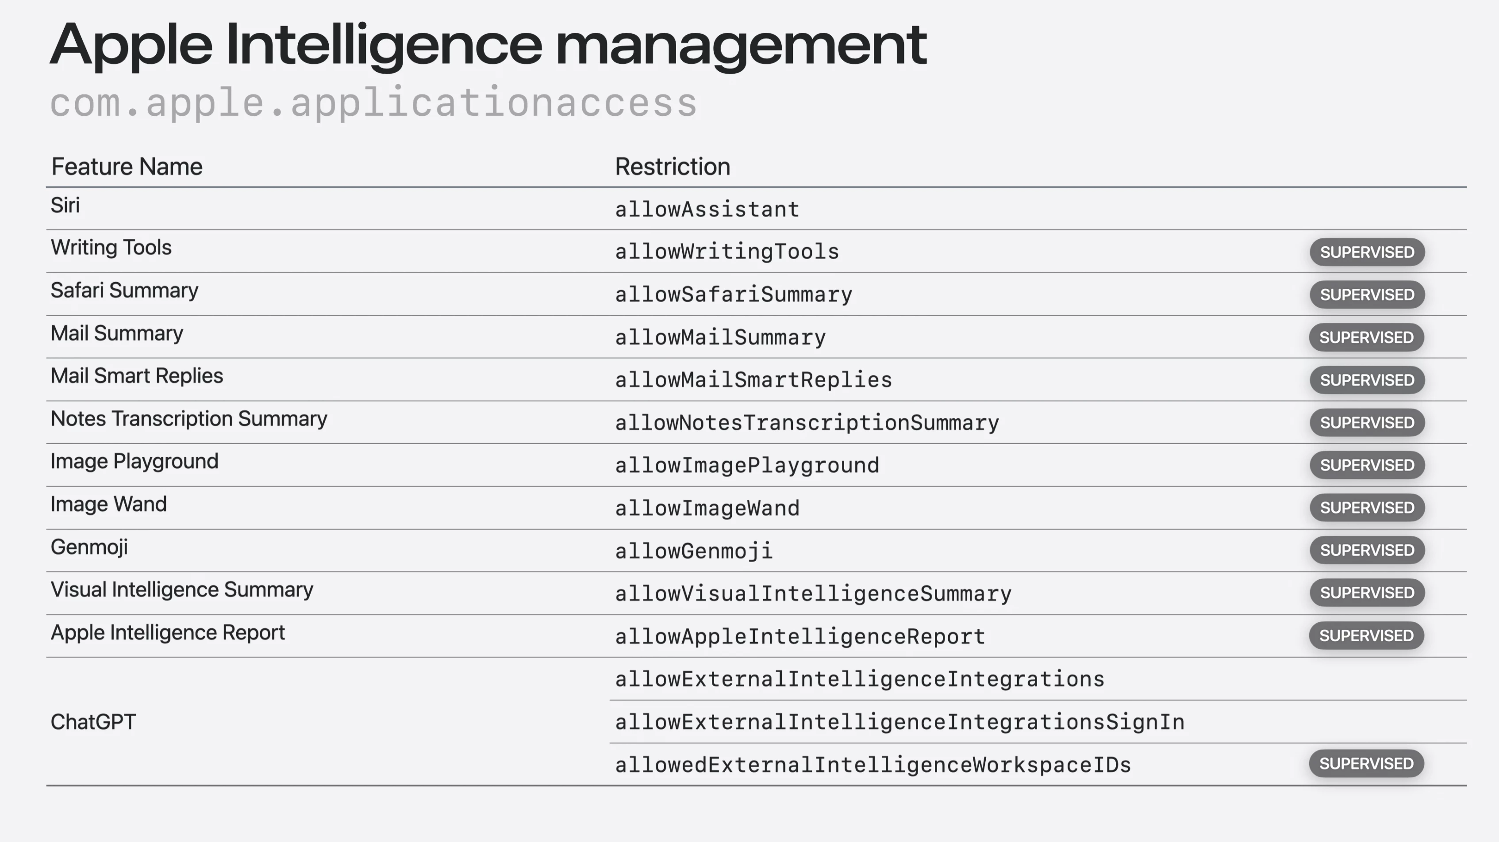Click allowExternalIntelligenceIntegrations restriction key
Viewport: 1499px width, 842px height.
pos(860,679)
